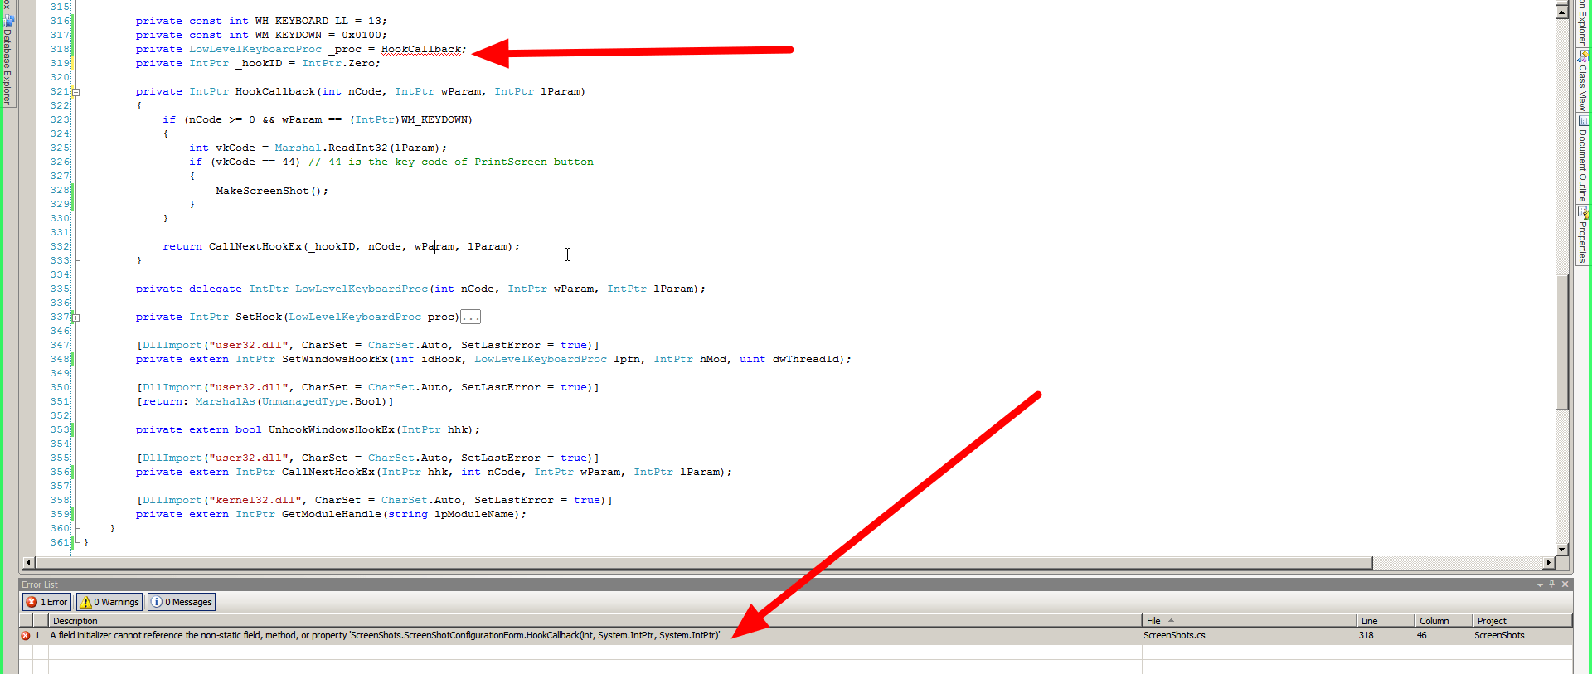1592x674 pixels.
Task: Sort error list by Line column
Action: point(1385,621)
